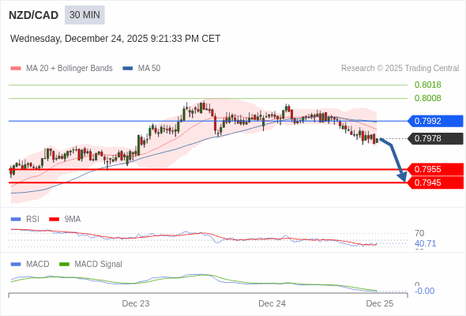Click the MACD Signal green legend swatch
This screenshot has height=316, width=466.
click(64, 265)
